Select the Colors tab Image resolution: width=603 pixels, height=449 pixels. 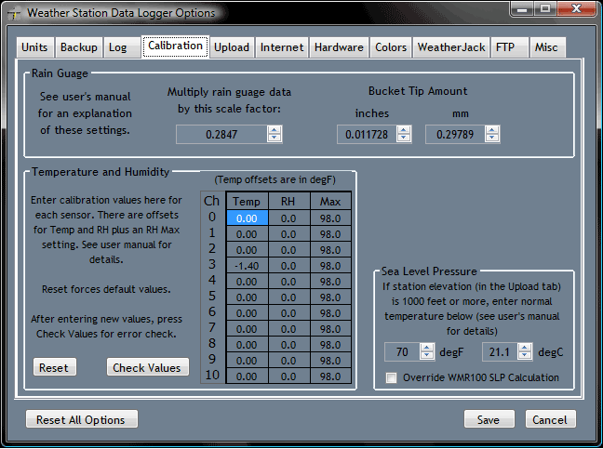[391, 47]
